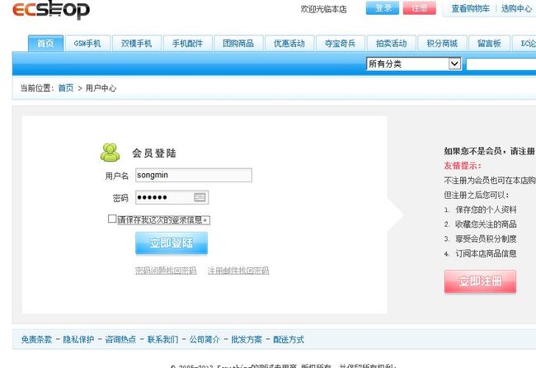Open the 所有分类 category dropdown
The width and height of the screenshot is (536, 368).
tap(414, 64)
